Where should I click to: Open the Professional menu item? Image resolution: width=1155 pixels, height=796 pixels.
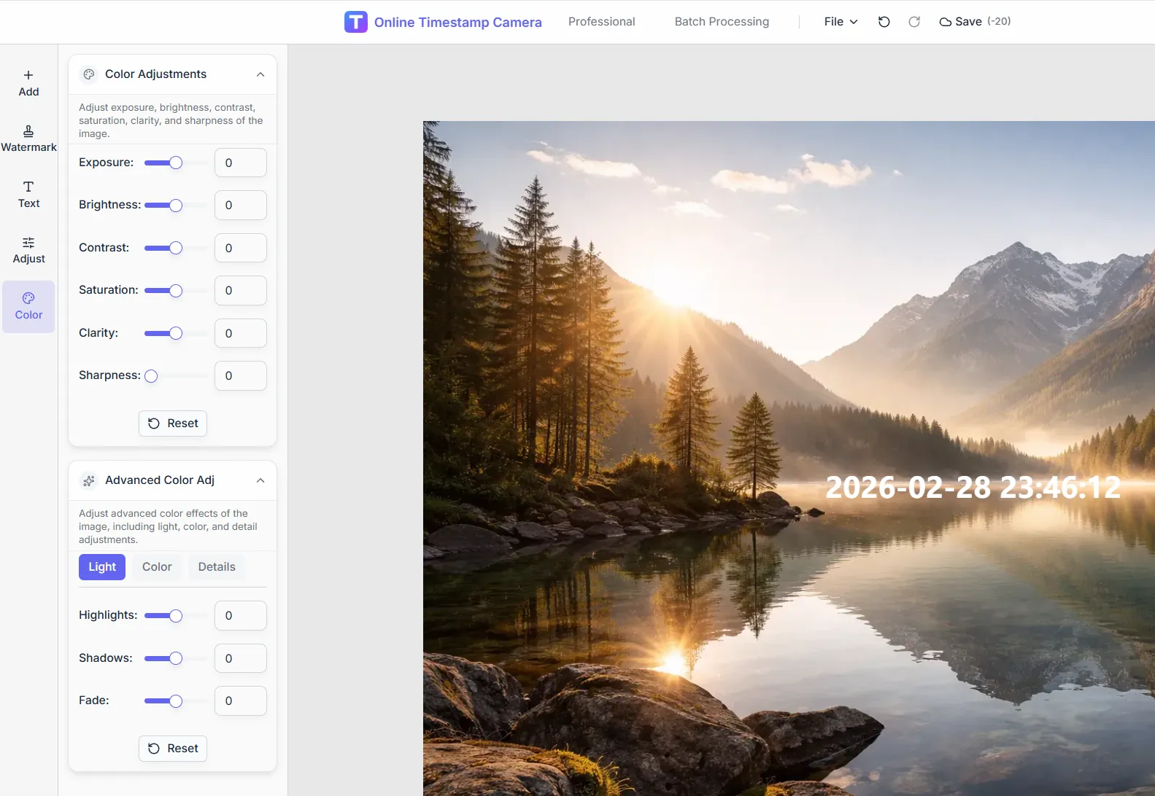click(x=601, y=22)
